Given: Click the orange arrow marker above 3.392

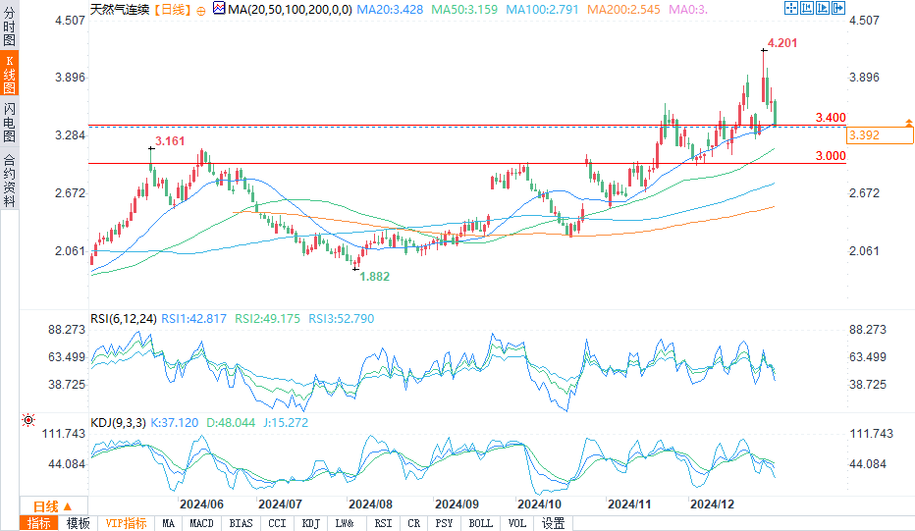Looking at the screenshot, I should coord(908,123).
